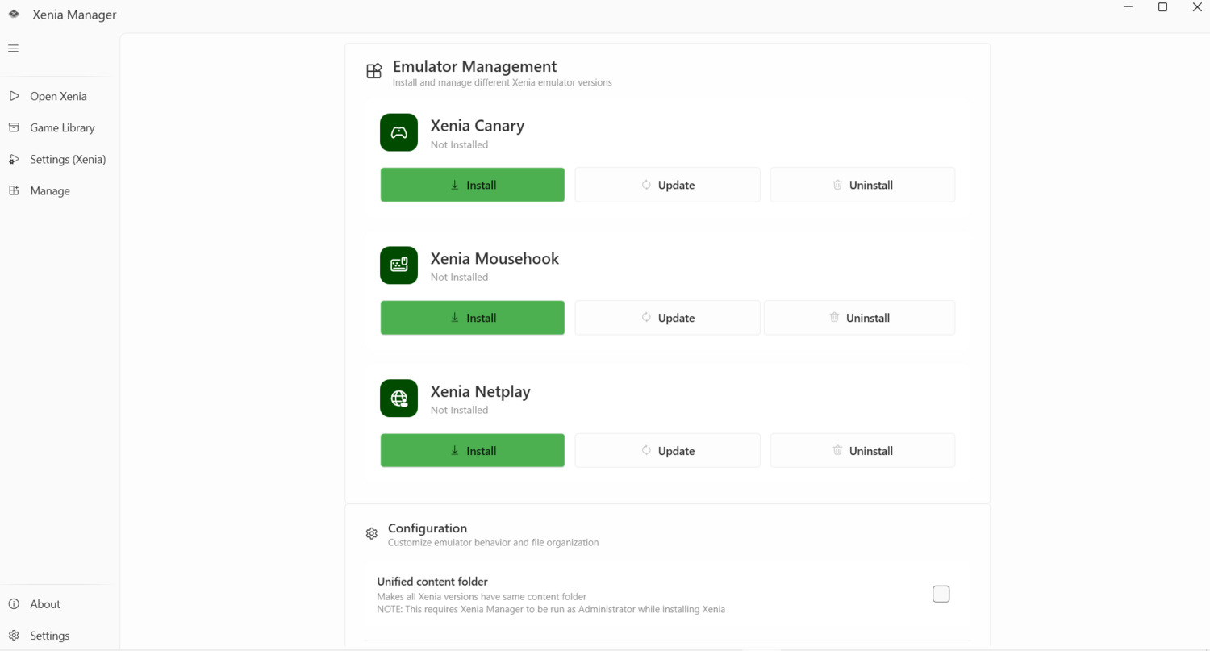Image resolution: width=1210 pixels, height=651 pixels.
Task: Enable the Unified content folder checkbox
Action: (941, 595)
